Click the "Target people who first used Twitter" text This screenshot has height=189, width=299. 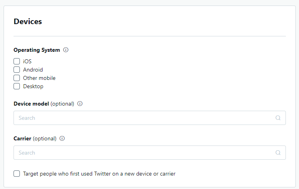pos(67,174)
